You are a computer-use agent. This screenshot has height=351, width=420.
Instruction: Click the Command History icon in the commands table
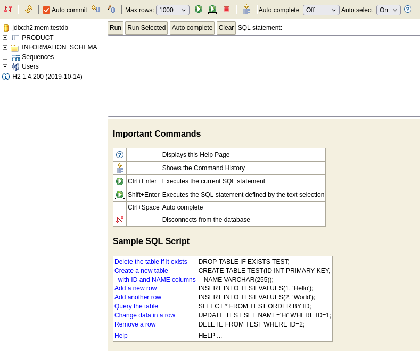tap(120, 168)
